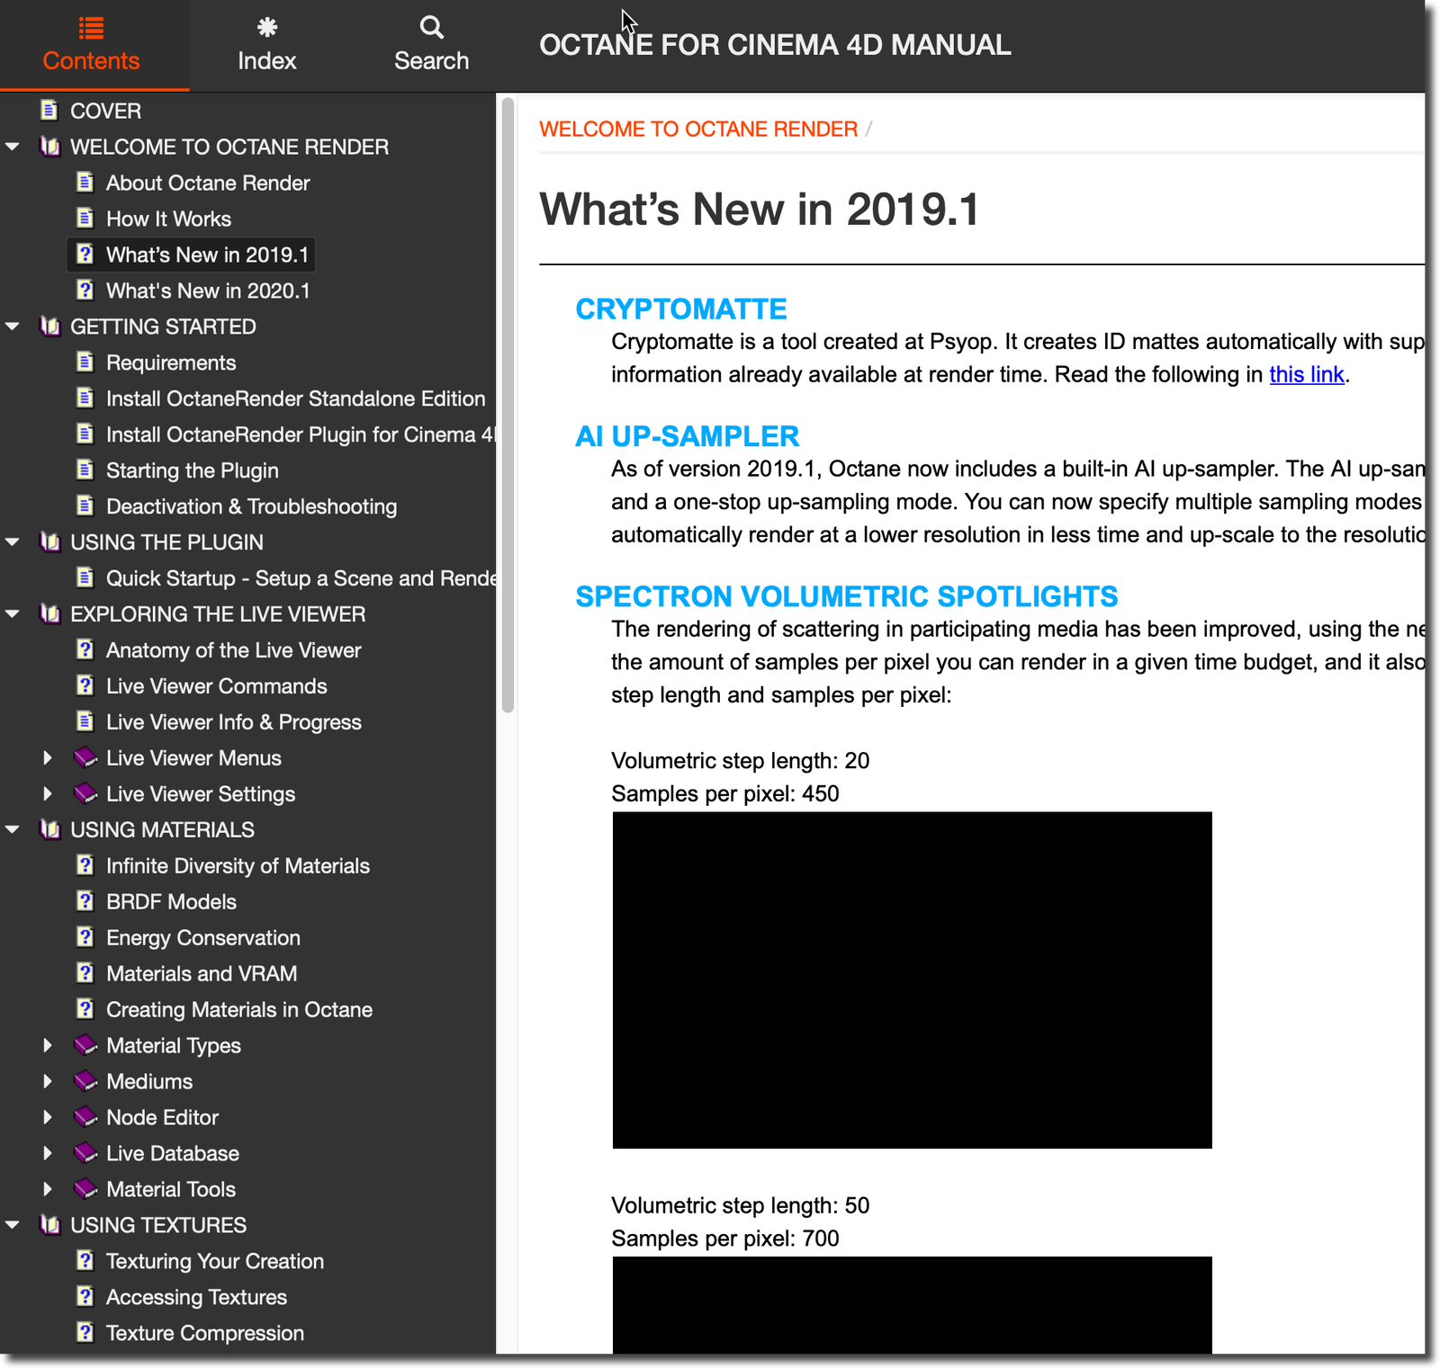This screenshot has width=1440, height=1369.
Task: Open Live Viewer Commands topic
Action: [x=217, y=686]
